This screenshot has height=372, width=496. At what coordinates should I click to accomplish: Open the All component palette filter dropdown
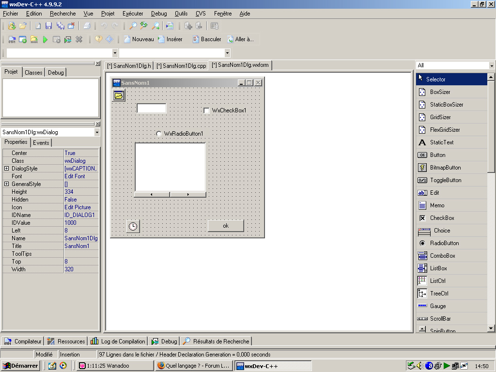click(x=491, y=65)
